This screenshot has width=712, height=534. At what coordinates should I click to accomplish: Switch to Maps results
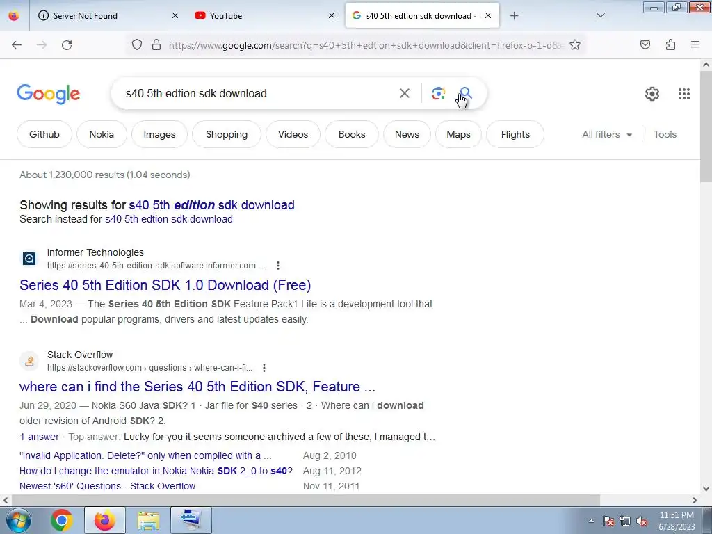tap(459, 134)
